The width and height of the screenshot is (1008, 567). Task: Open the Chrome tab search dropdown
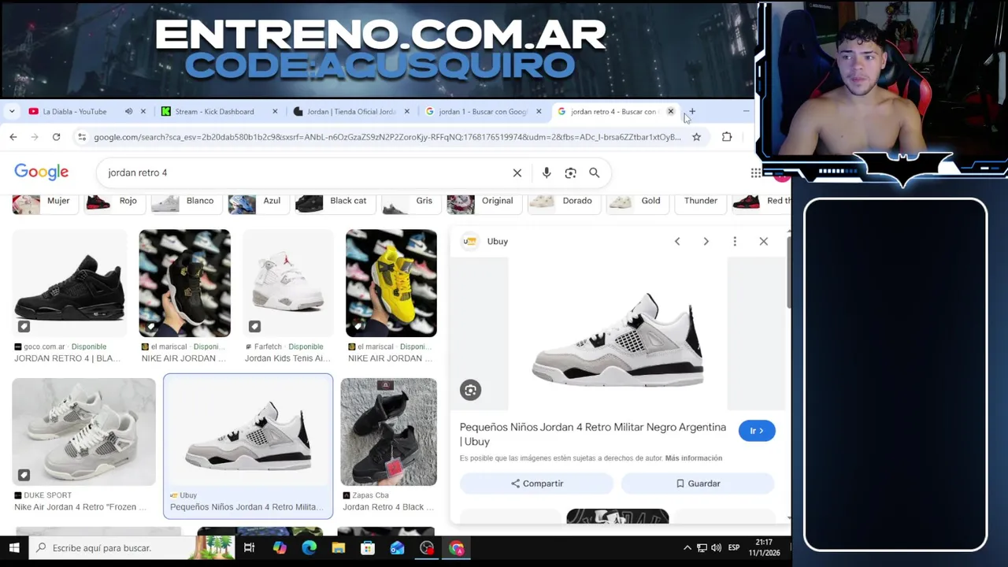pyautogui.click(x=12, y=112)
